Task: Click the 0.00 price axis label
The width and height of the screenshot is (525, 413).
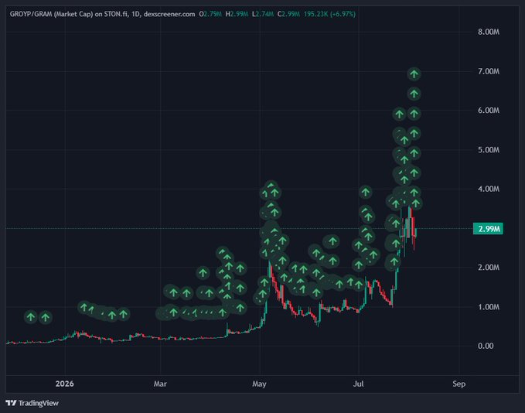Action: 486,346
